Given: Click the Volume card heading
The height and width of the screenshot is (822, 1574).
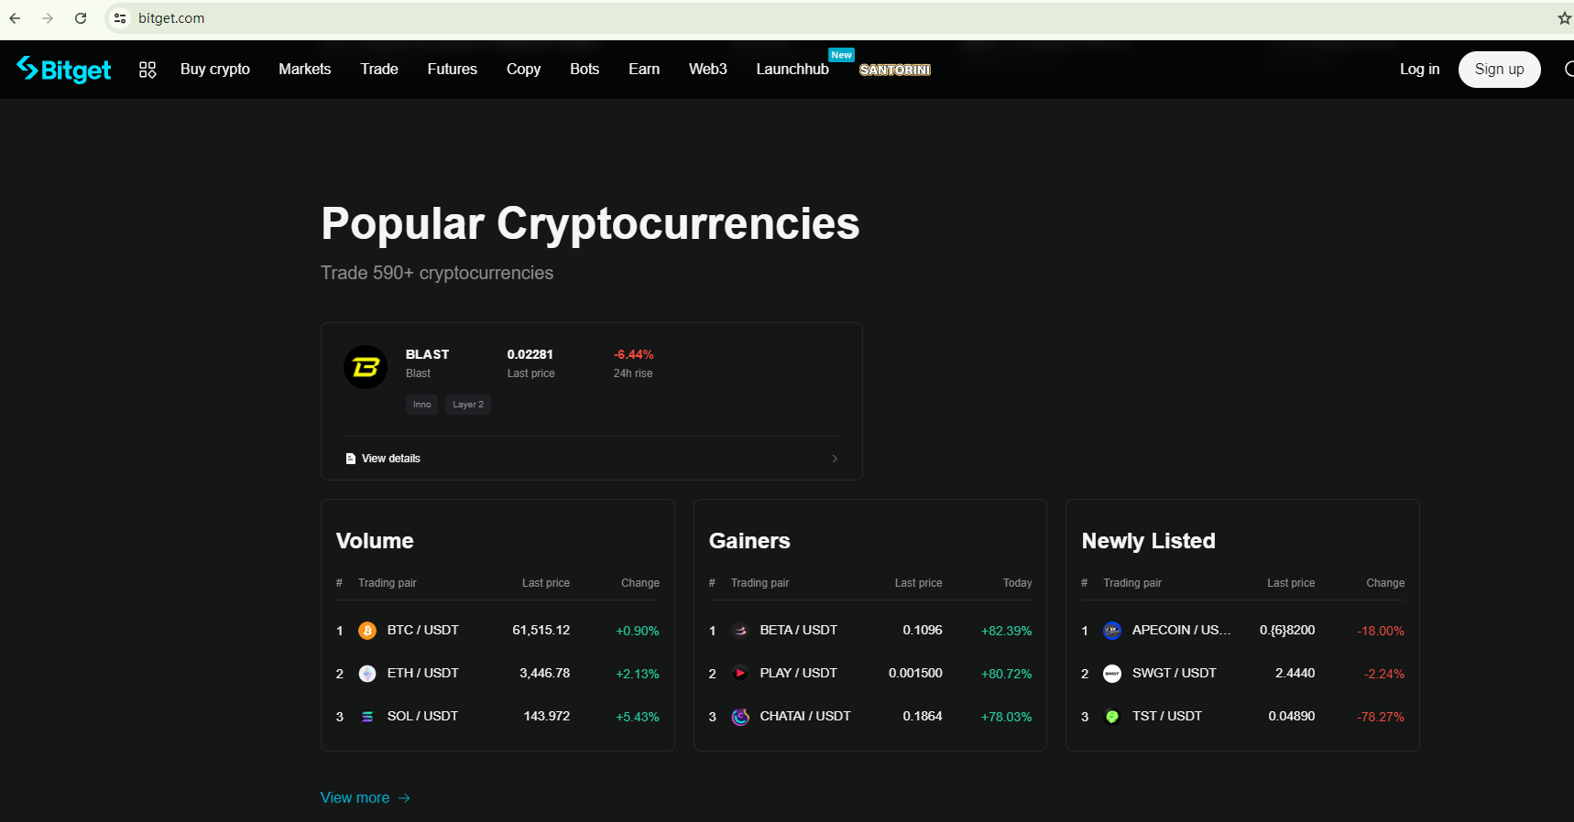Looking at the screenshot, I should click(x=375, y=541).
